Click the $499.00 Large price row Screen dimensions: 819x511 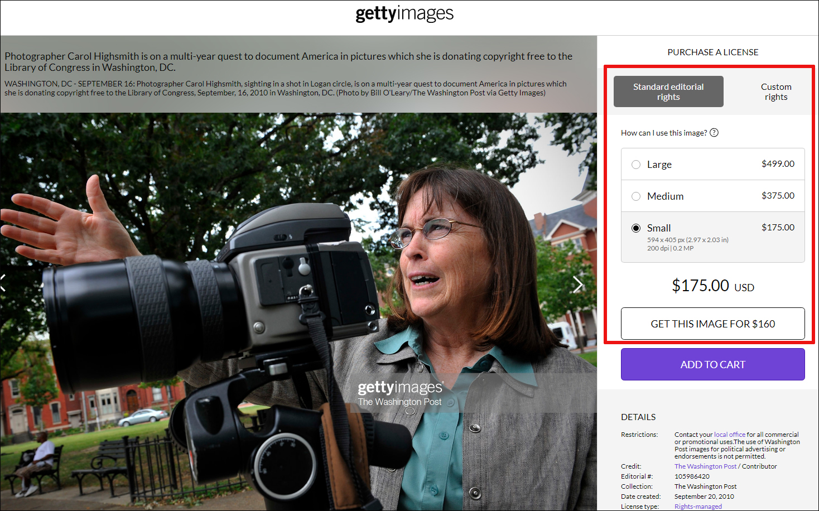713,164
